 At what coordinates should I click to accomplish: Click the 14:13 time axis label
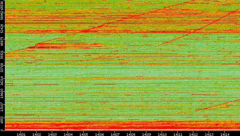click(209, 134)
